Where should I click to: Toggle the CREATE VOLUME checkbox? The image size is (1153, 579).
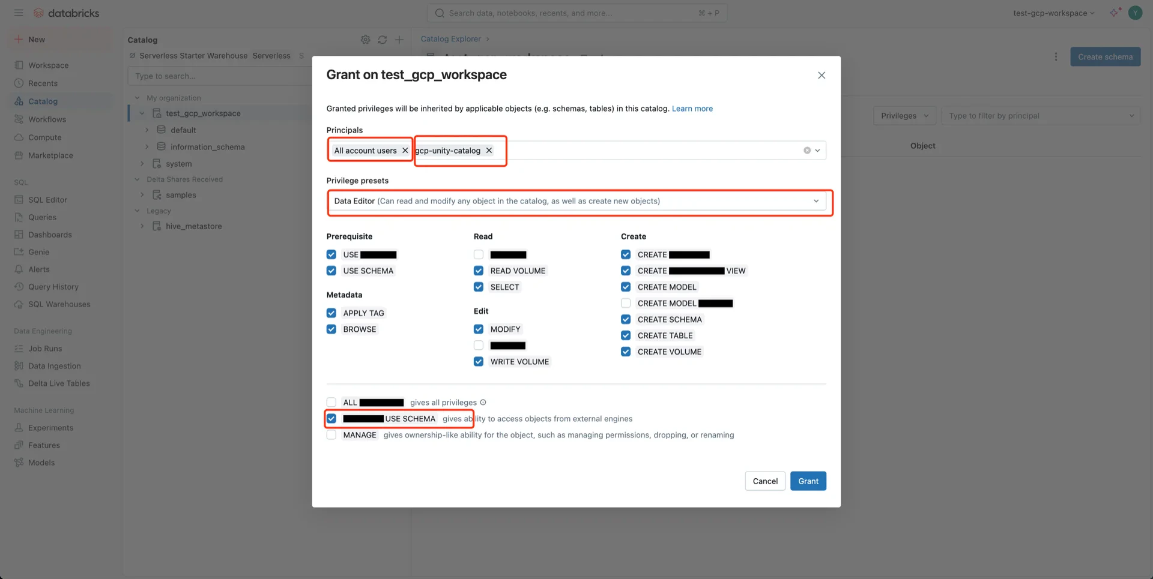tap(626, 352)
